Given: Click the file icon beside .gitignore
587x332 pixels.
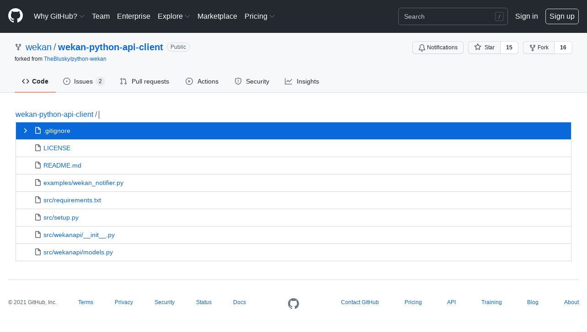Looking at the screenshot, I should [38, 131].
